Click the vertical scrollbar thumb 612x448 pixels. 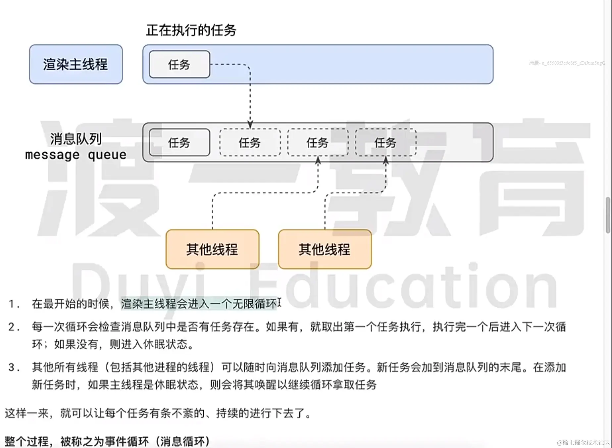(x=608, y=215)
